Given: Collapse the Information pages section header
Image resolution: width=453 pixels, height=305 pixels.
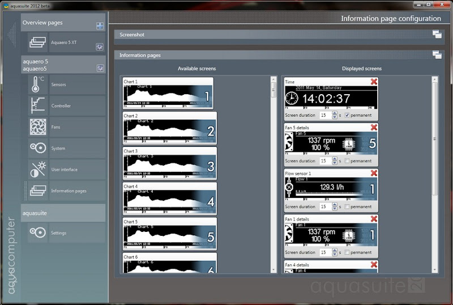Looking at the screenshot, I should coord(279,55).
